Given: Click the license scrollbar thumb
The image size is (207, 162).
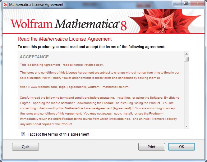Looking at the screenshot, I should point(186,59).
